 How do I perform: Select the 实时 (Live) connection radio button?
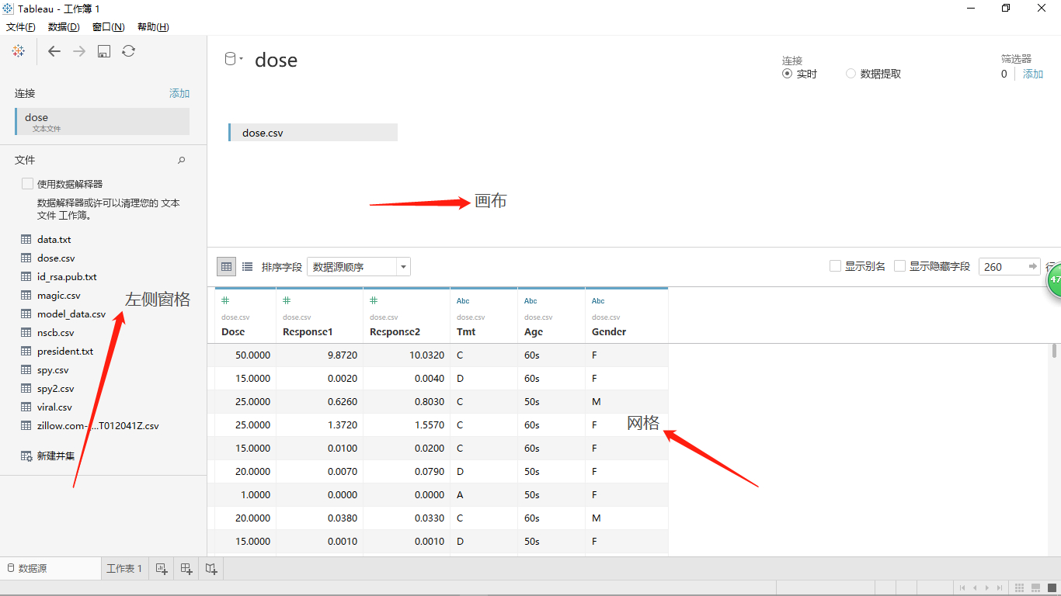pos(787,74)
